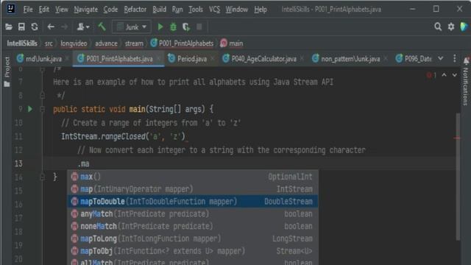Click the Stop square icon
The width and height of the screenshot is (471, 265).
[x=199, y=27]
